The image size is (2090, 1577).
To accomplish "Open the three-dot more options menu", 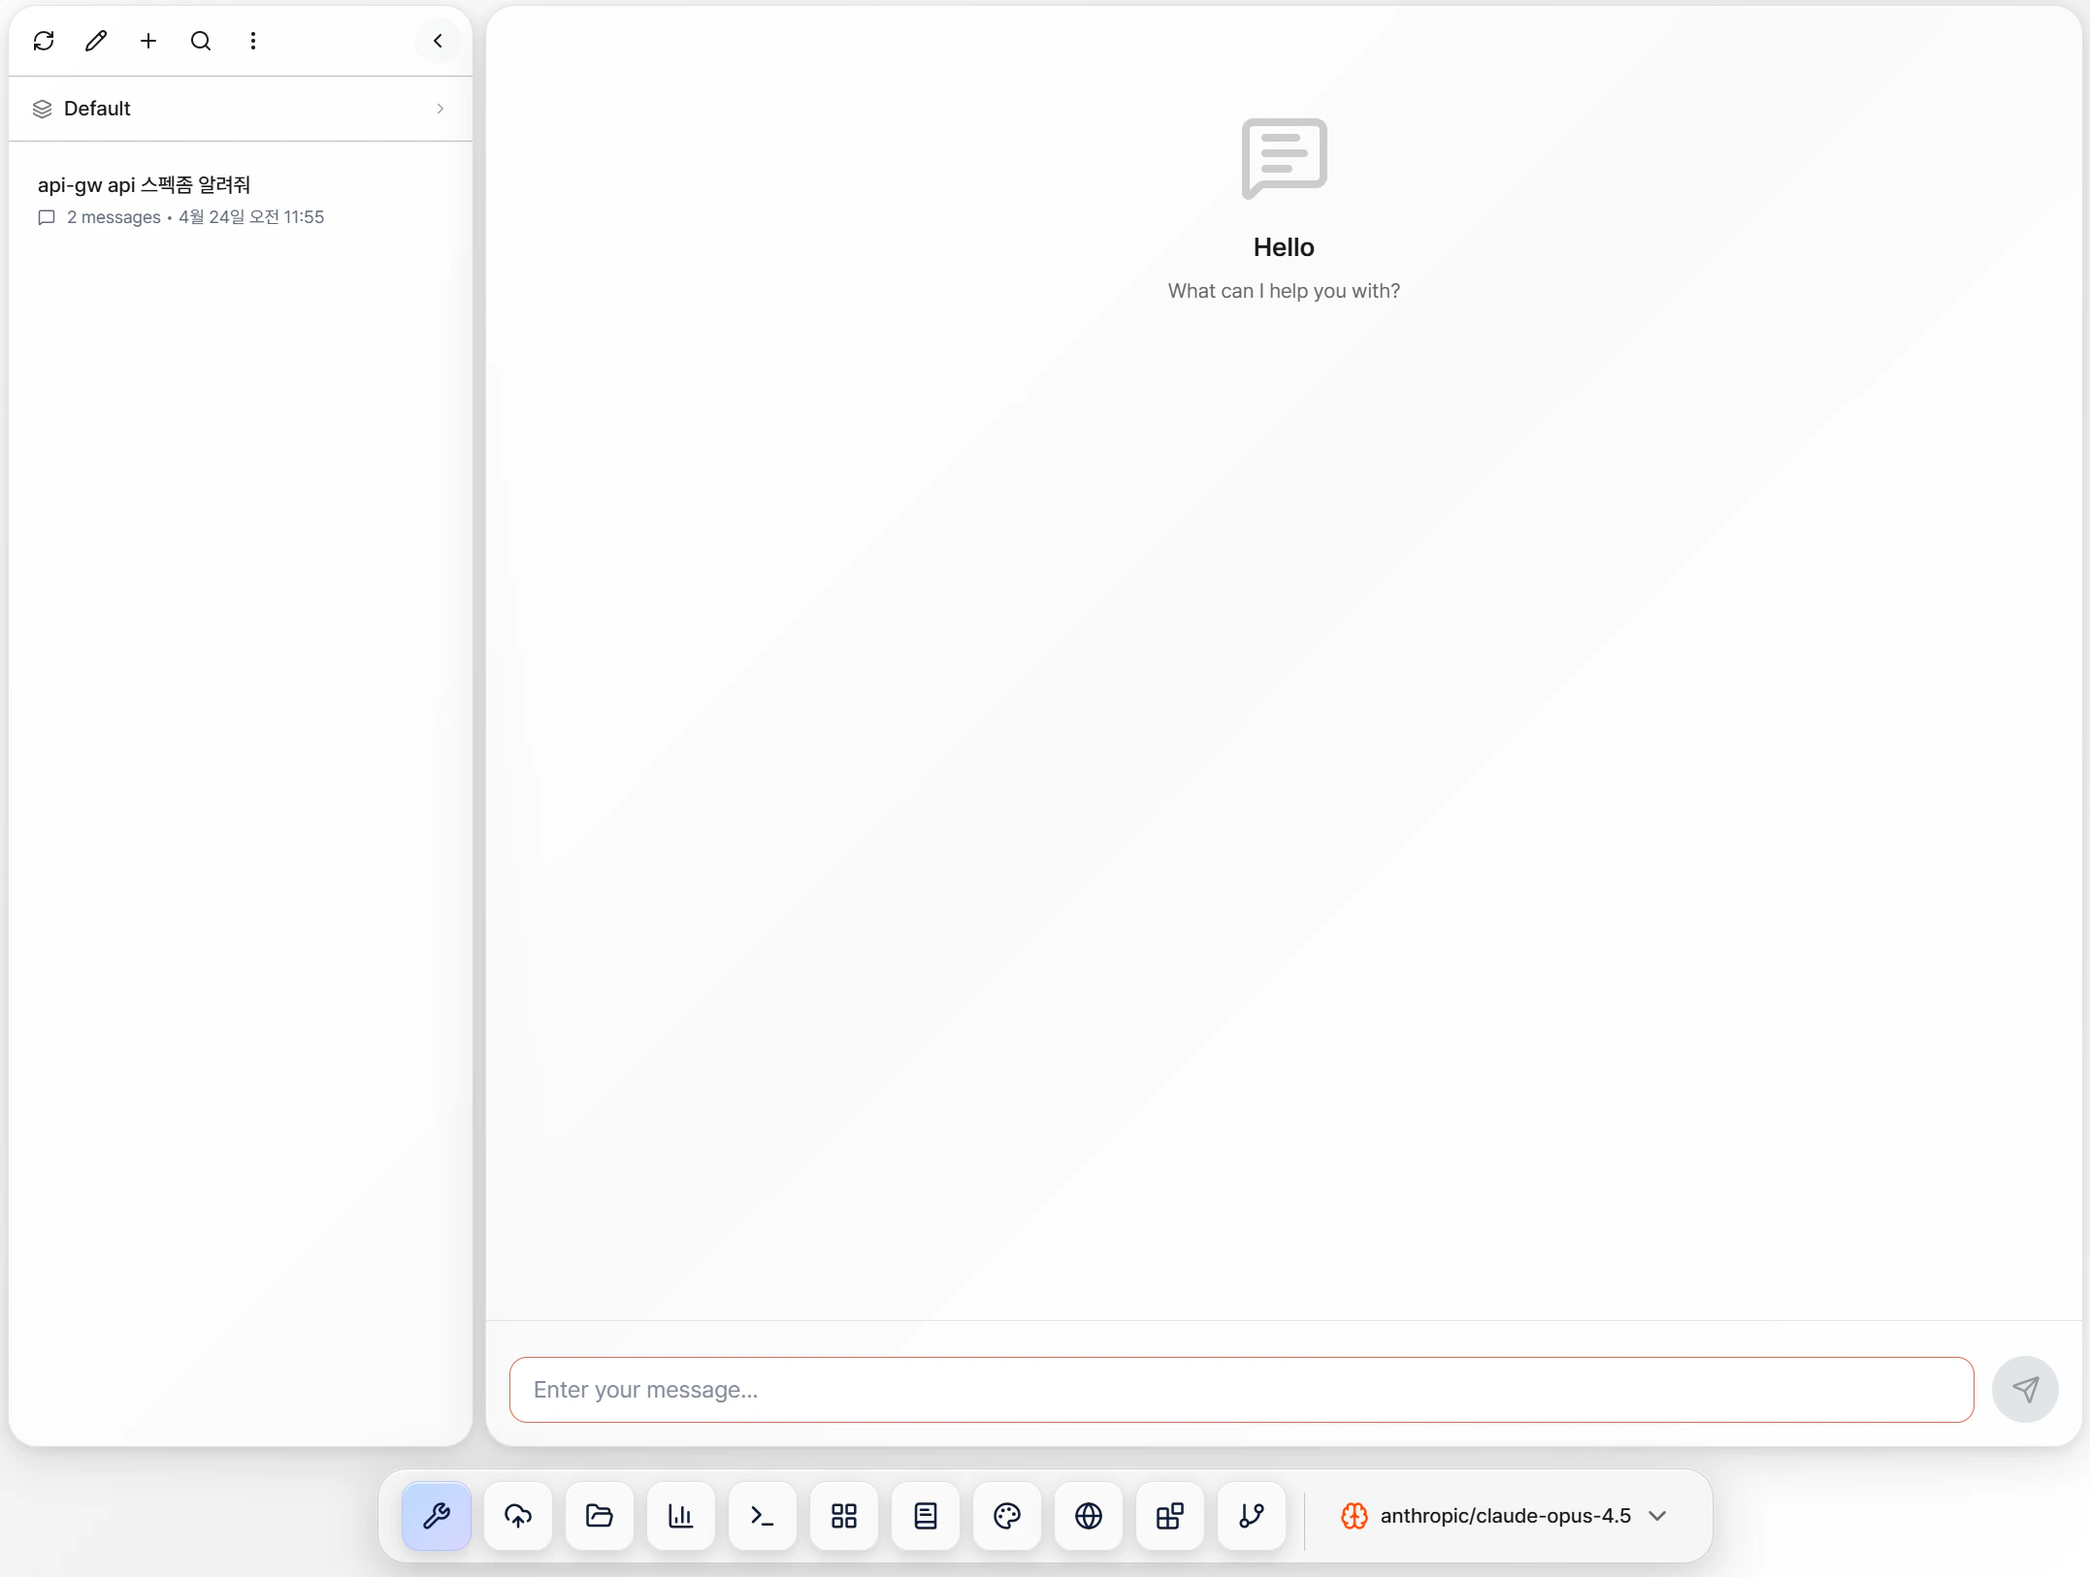I will [x=253, y=41].
